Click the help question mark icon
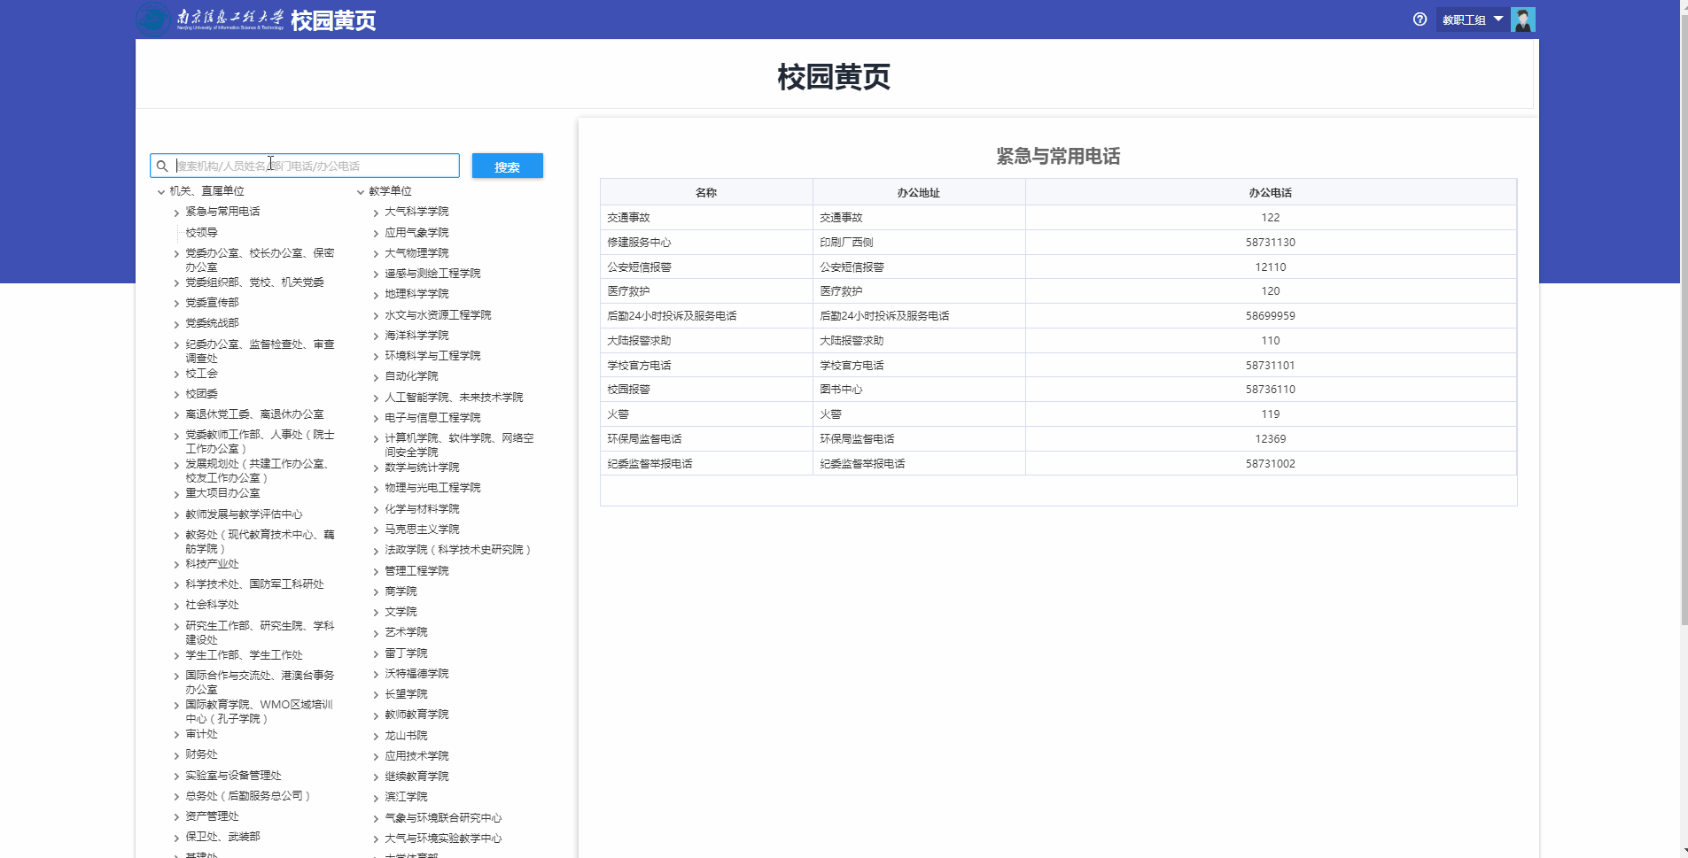This screenshot has width=1688, height=858. point(1420,19)
